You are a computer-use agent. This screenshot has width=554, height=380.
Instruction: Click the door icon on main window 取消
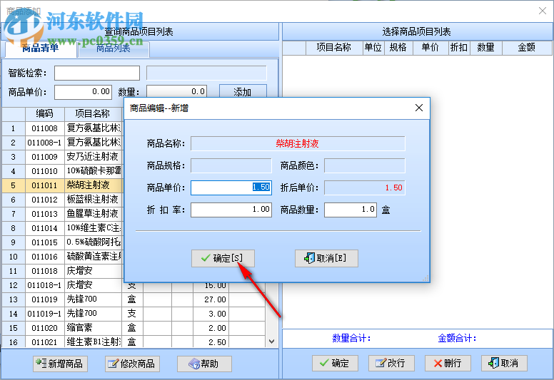tap(493, 363)
